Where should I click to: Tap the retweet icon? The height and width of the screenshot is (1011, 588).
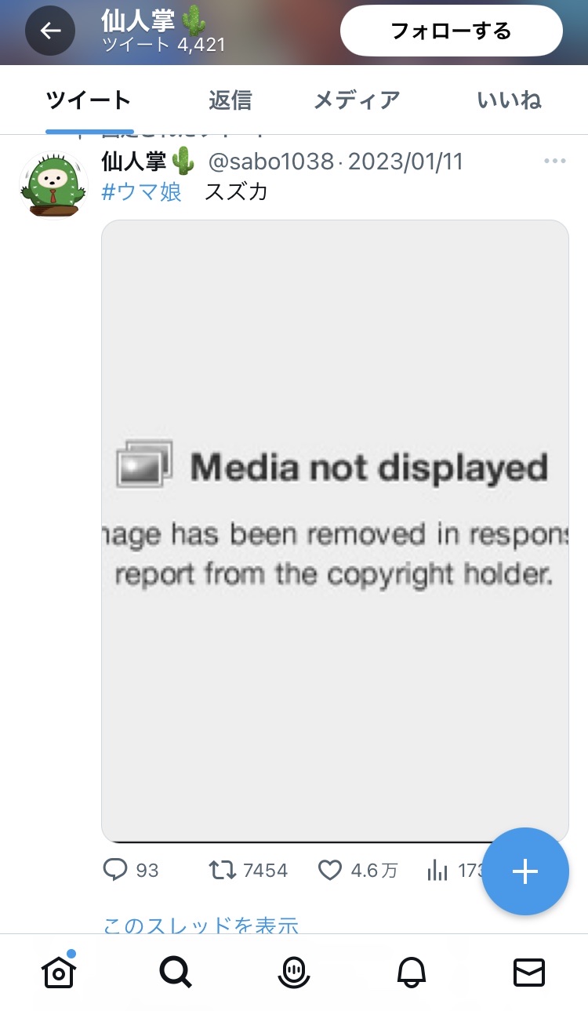[223, 870]
